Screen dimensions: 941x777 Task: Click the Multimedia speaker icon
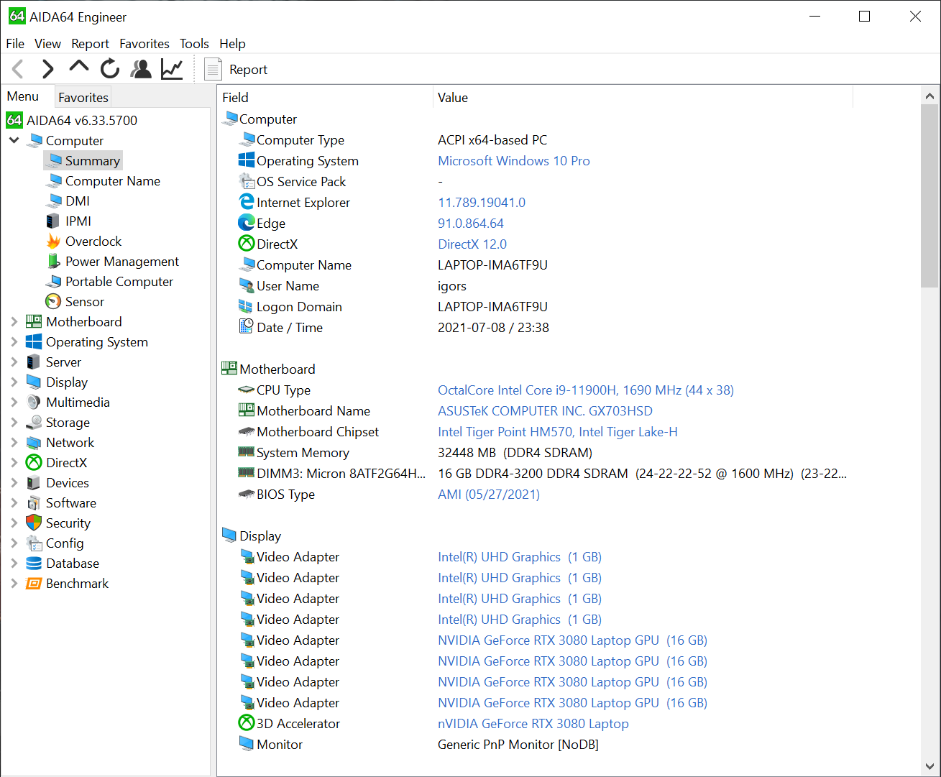click(x=34, y=403)
